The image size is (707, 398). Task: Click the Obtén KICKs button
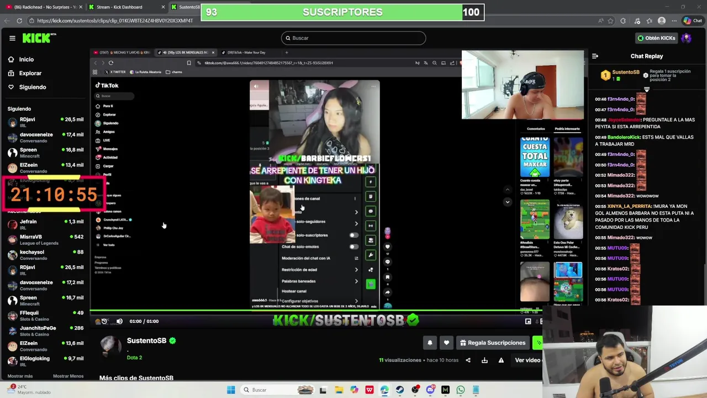pyautogui.click(x=656, y=38)
